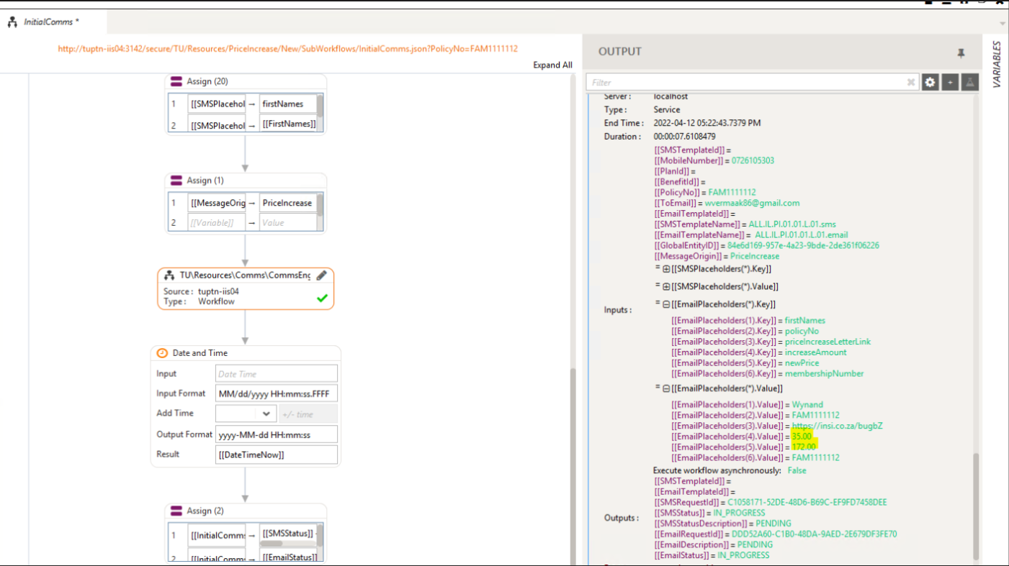The image size is (1009, 566).
Task: Click the Duration 00:00:07.6108479 value
Action: point(684,137)
